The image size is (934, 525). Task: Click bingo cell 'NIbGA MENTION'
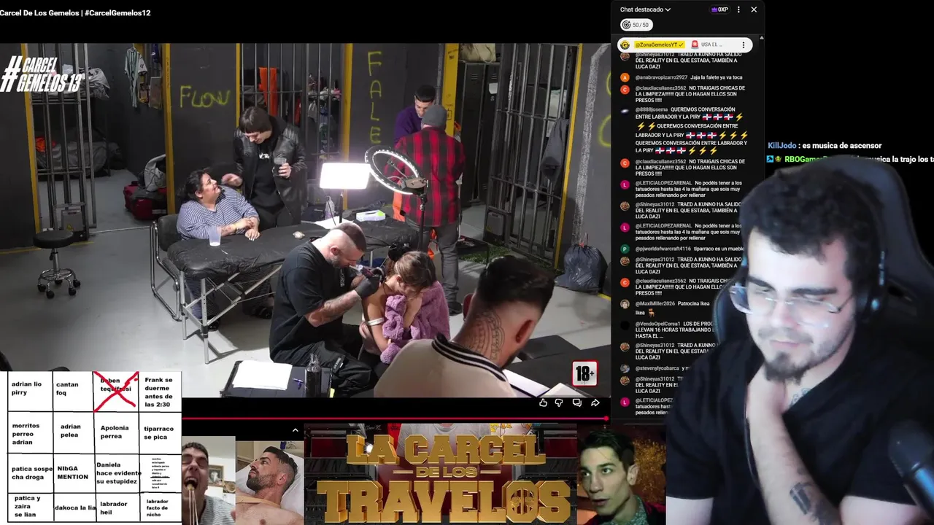[72, 473]
